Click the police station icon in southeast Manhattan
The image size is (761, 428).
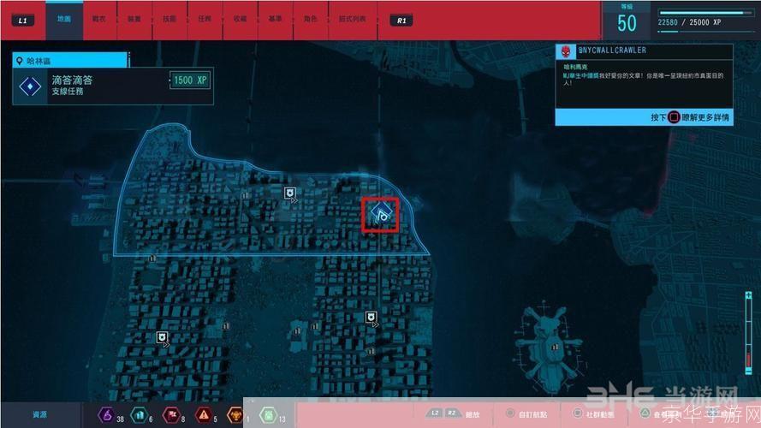(x=372, y=318)
